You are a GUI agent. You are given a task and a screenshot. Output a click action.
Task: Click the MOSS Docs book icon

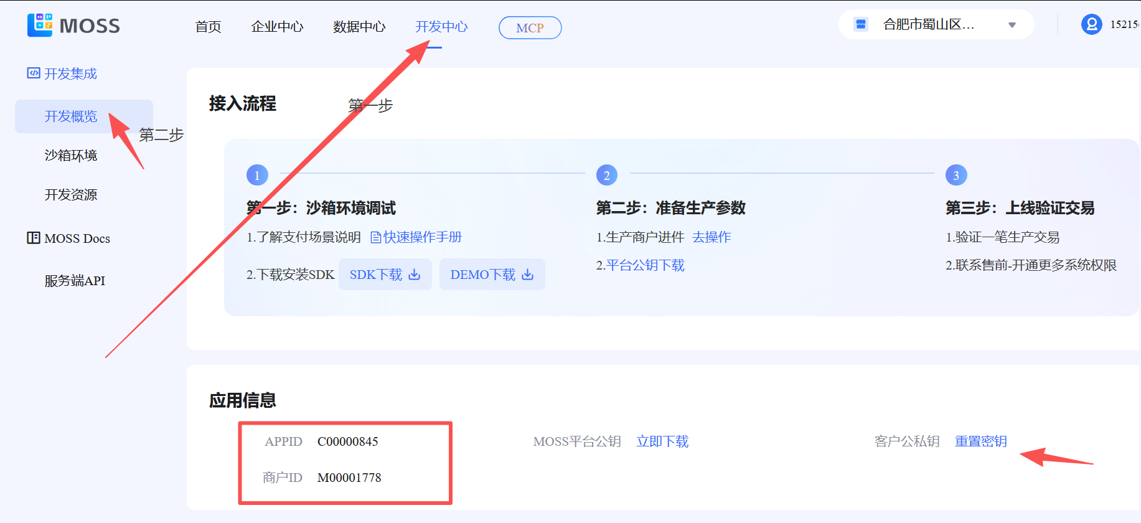pos(34,238)
